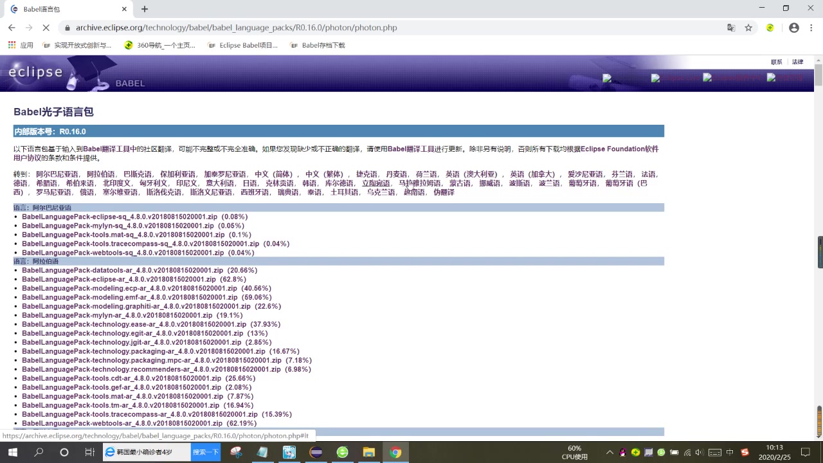Open the Windows notification center
This screenshot has height=463, width=823.
pos(805,453)
